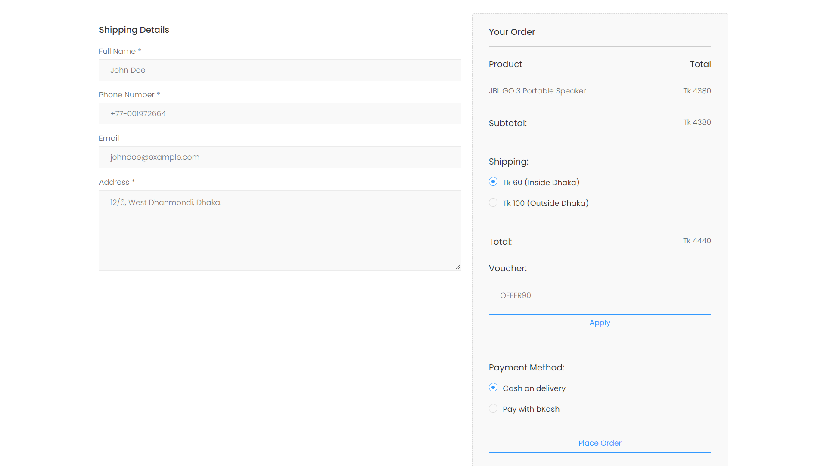
Task: Click the Address field label
Action: pyautogui.click(x=114, y=182)
